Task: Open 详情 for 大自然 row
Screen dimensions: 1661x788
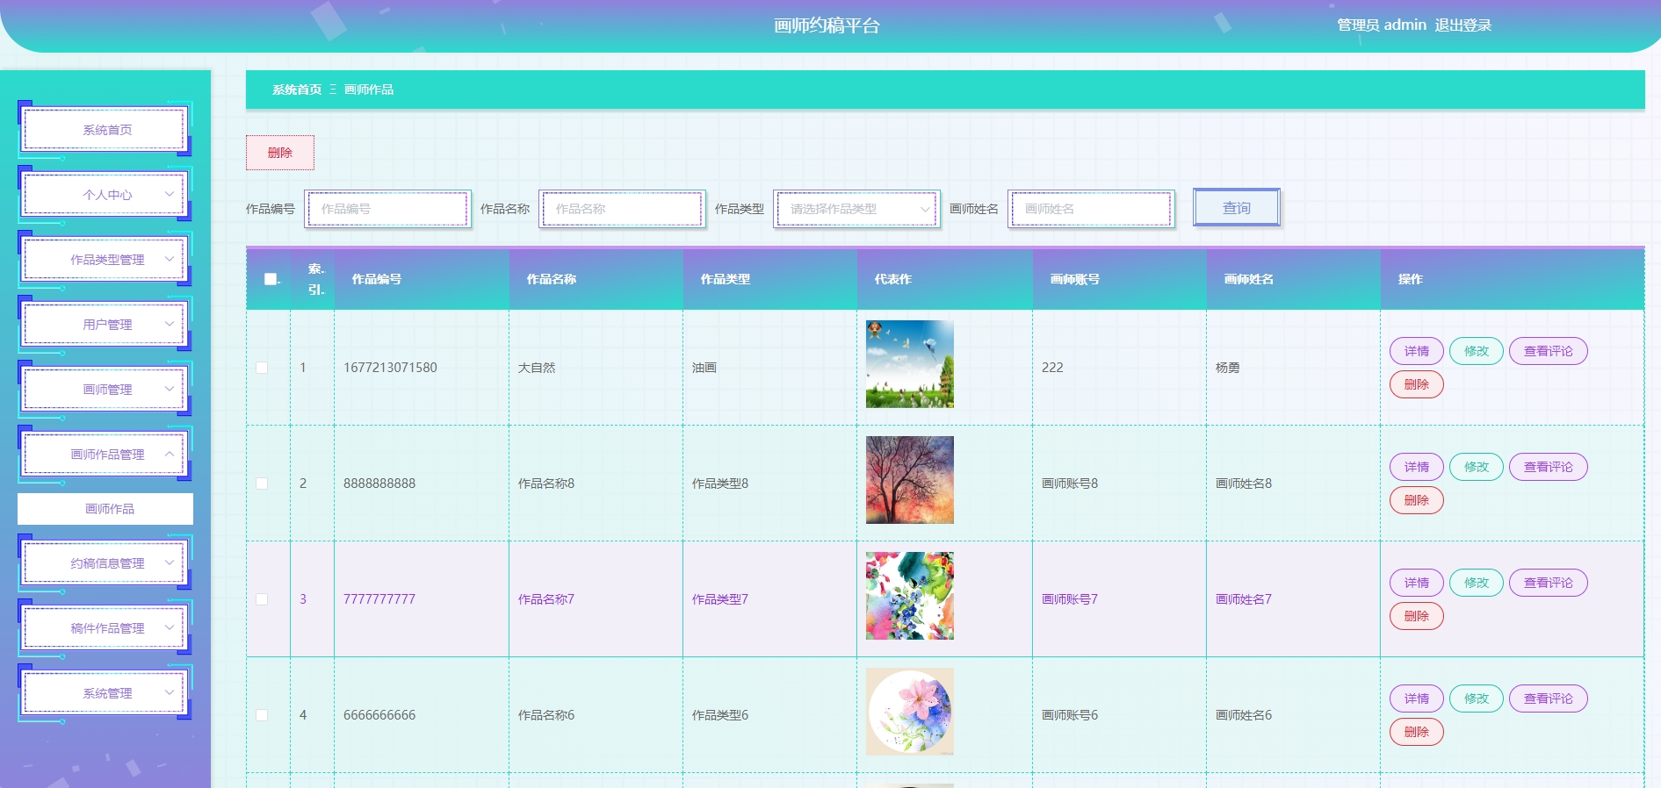Action: pos(1417,351)
